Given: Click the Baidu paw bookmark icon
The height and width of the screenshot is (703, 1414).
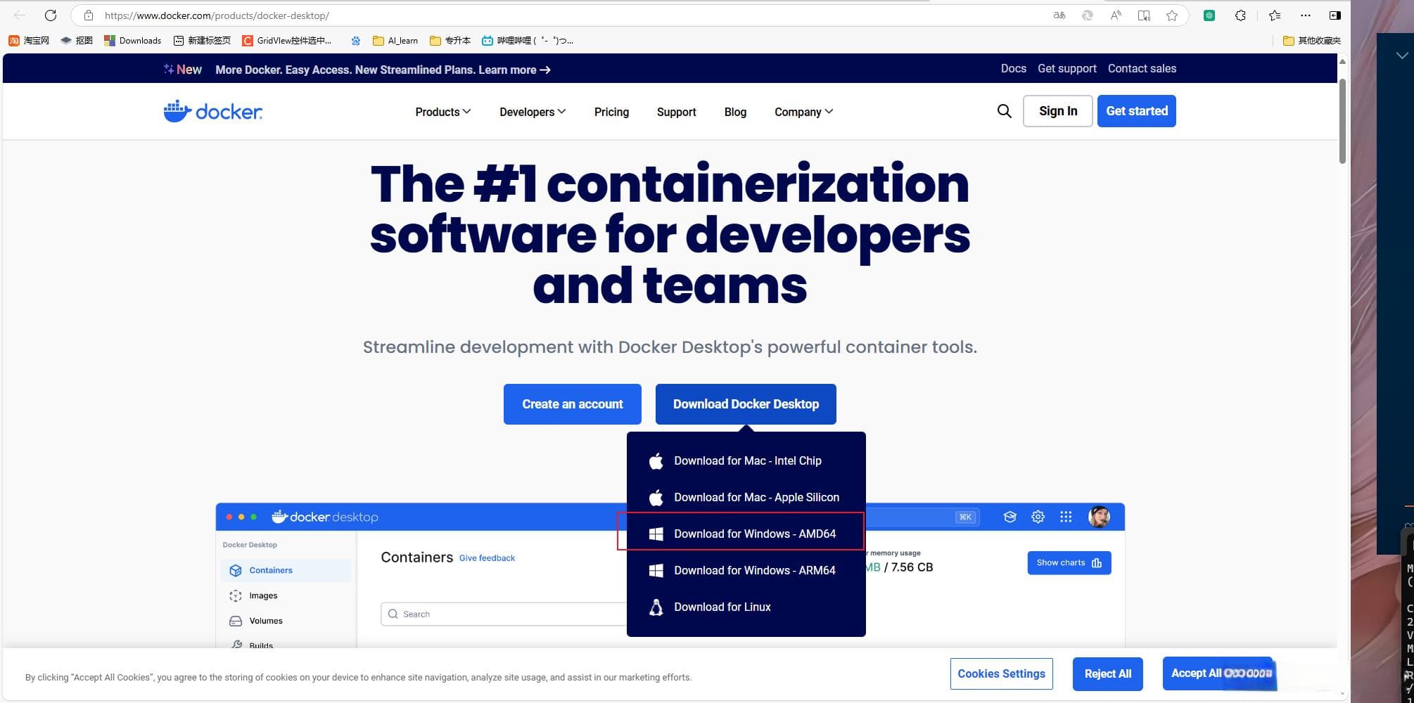Looking at the screenshot, I should click(356, 41).
